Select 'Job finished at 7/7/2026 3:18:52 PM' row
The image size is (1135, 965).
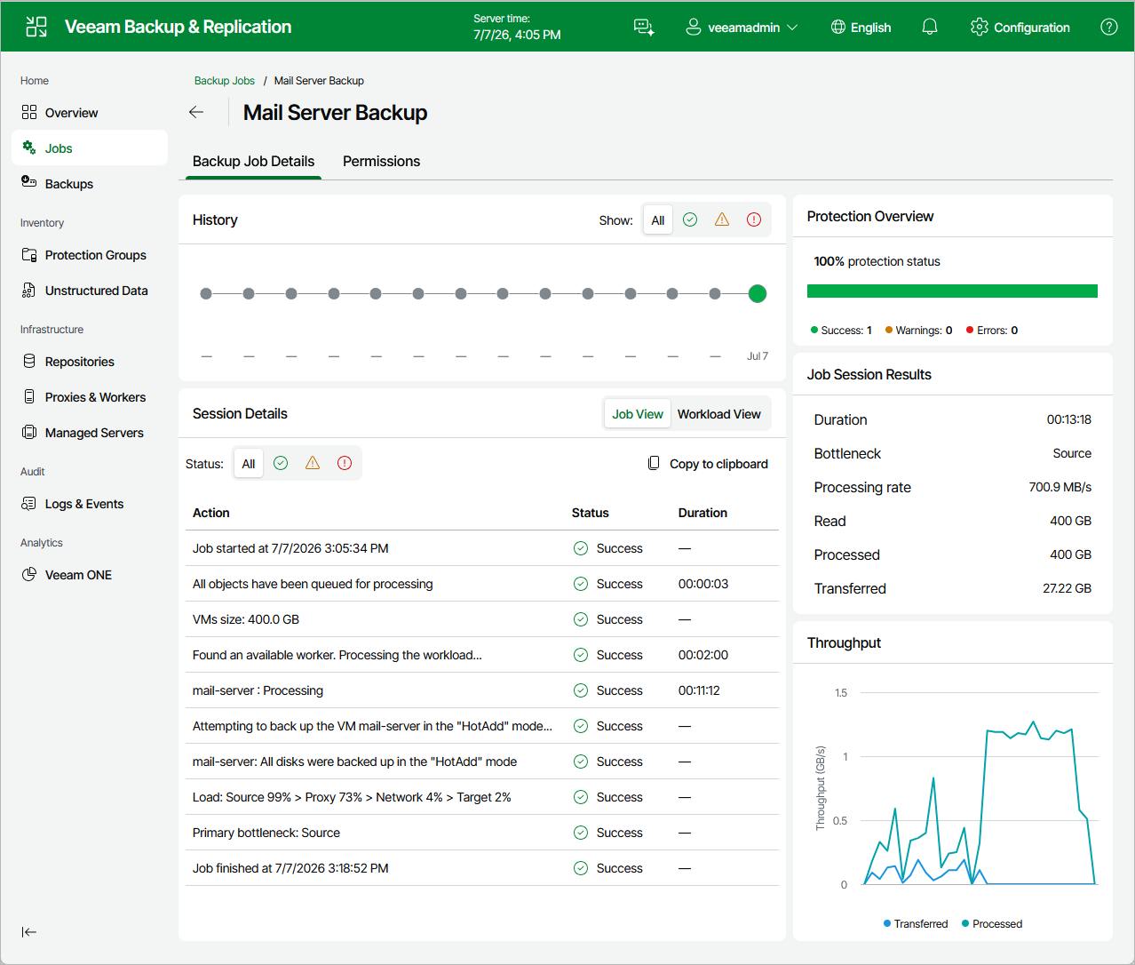[482, 868]
